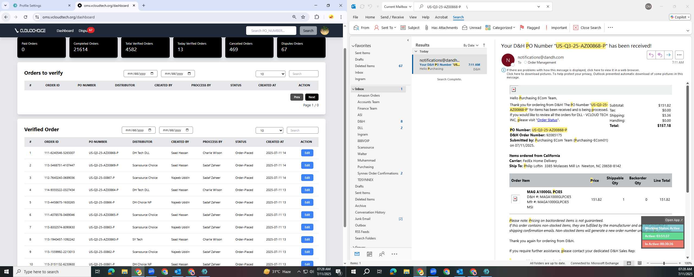Click Next in Orders to verify pagination
This screenshot has height=277, width=694.
coord(312,97)
